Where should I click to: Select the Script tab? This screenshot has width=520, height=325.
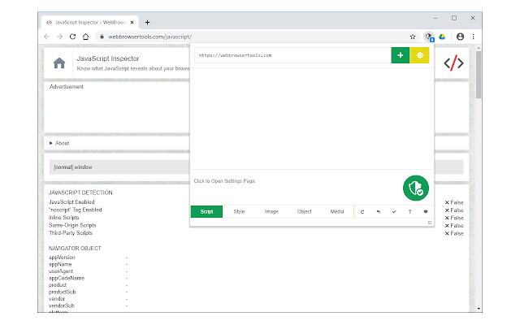[206, 212]
